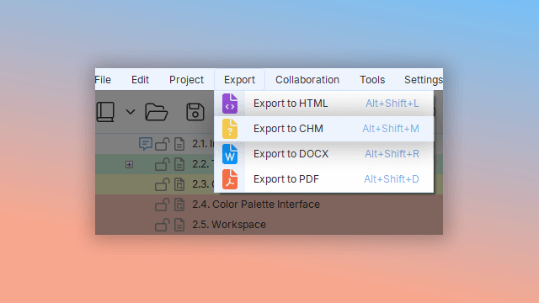
Task: Click the comment icon on topic 2.1
Action: pos(146,143)
